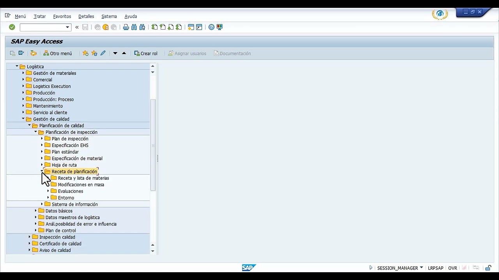Open the Menú menu
Image resolution: width=499 pixels, height=280 pixels.
20,16
